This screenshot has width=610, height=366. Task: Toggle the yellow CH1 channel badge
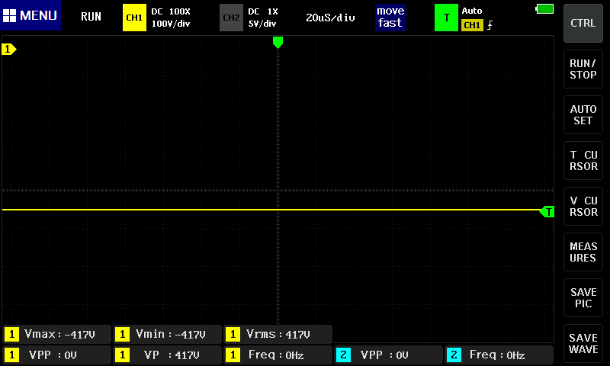pos(133,17)
